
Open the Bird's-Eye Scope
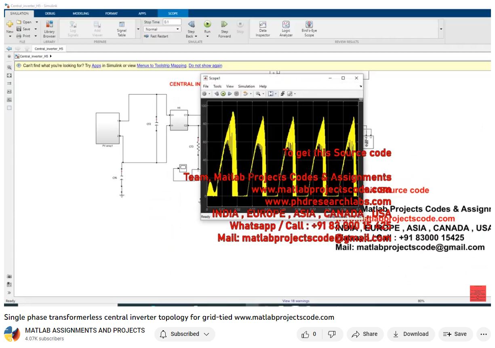(x=309, y=29)
